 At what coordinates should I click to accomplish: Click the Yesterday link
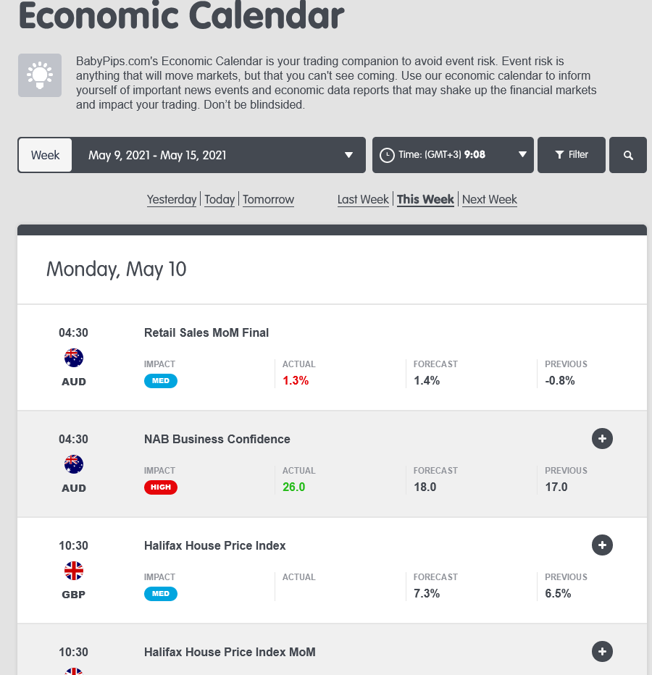click(x=172, y=199)
